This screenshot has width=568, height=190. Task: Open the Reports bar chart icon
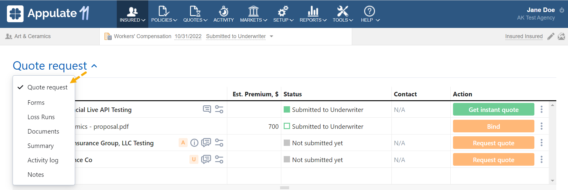coord(313,11)
